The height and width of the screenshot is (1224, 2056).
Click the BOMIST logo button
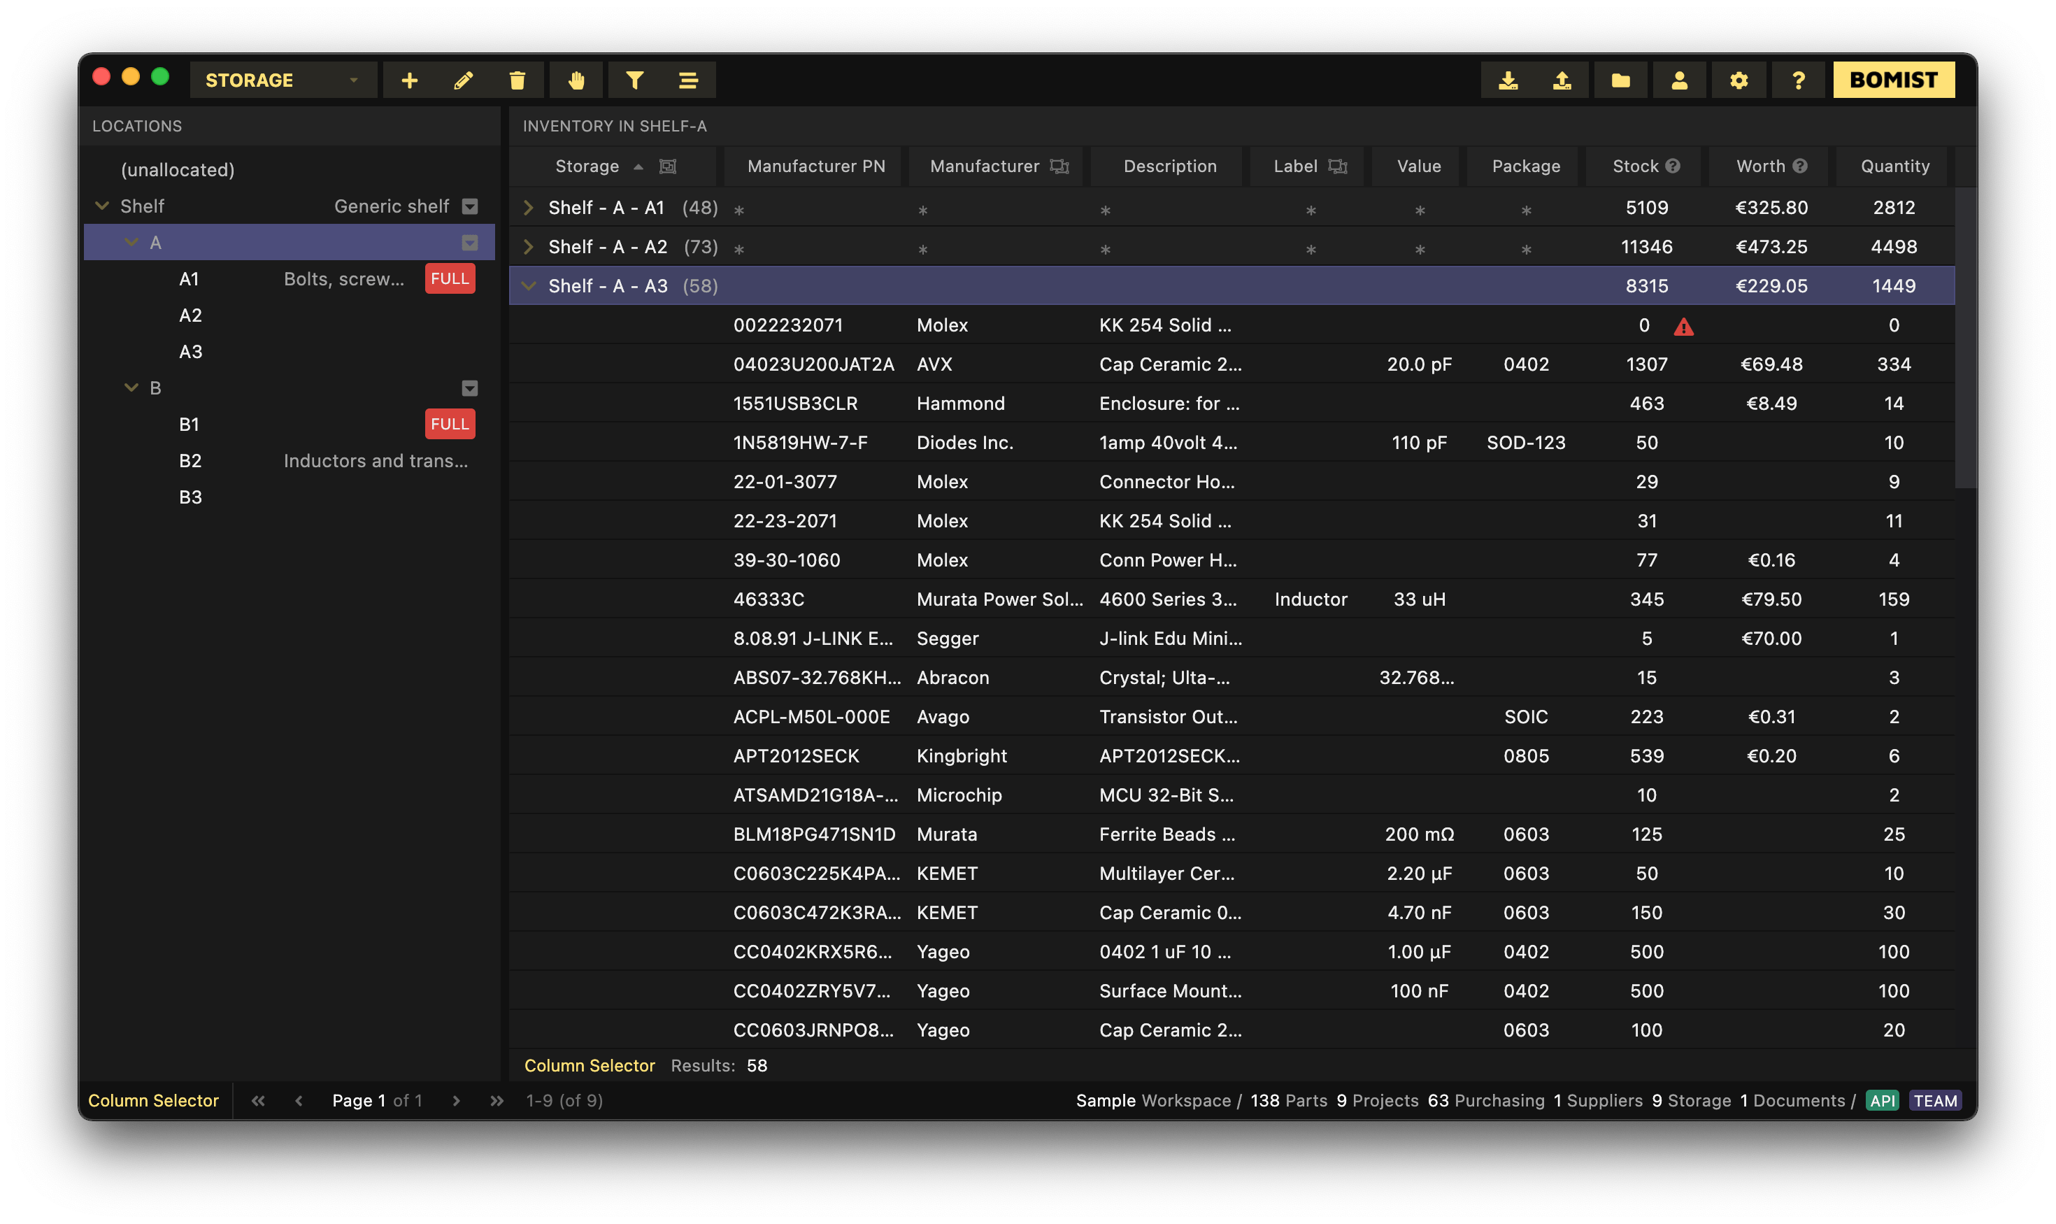[1894, 80]
